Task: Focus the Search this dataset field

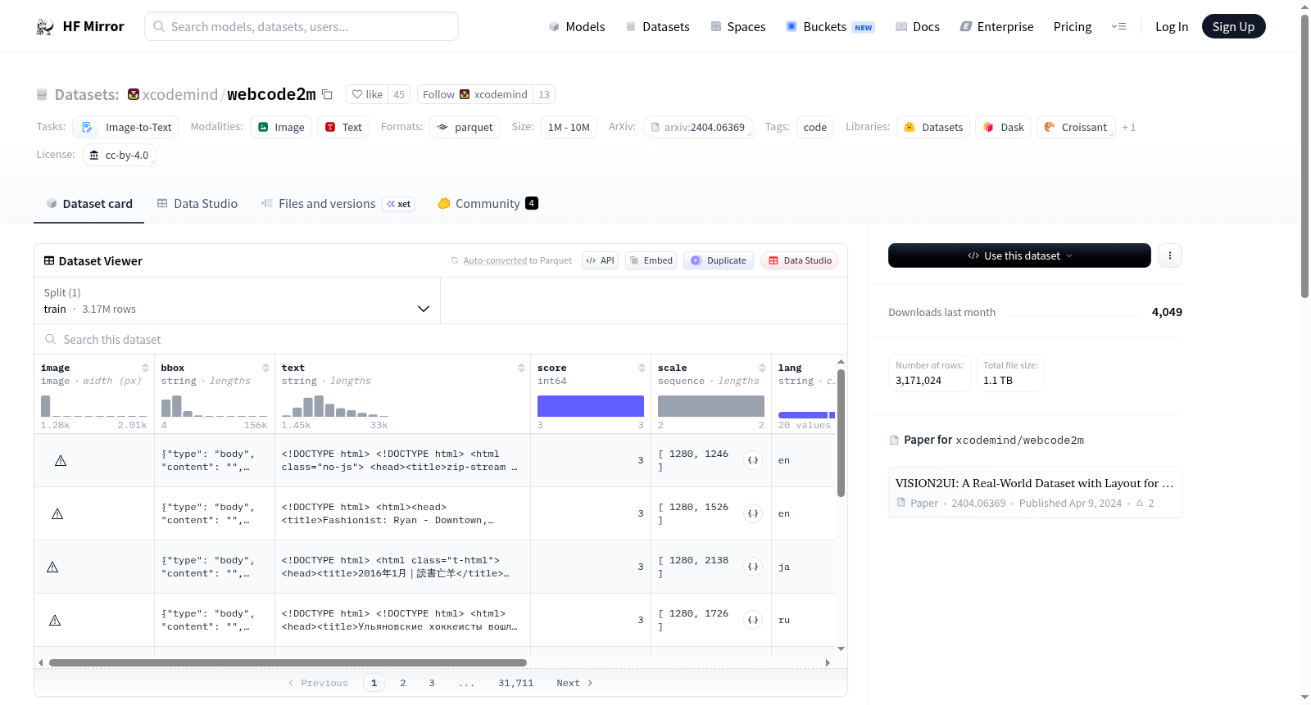Action: pos(441,339)
